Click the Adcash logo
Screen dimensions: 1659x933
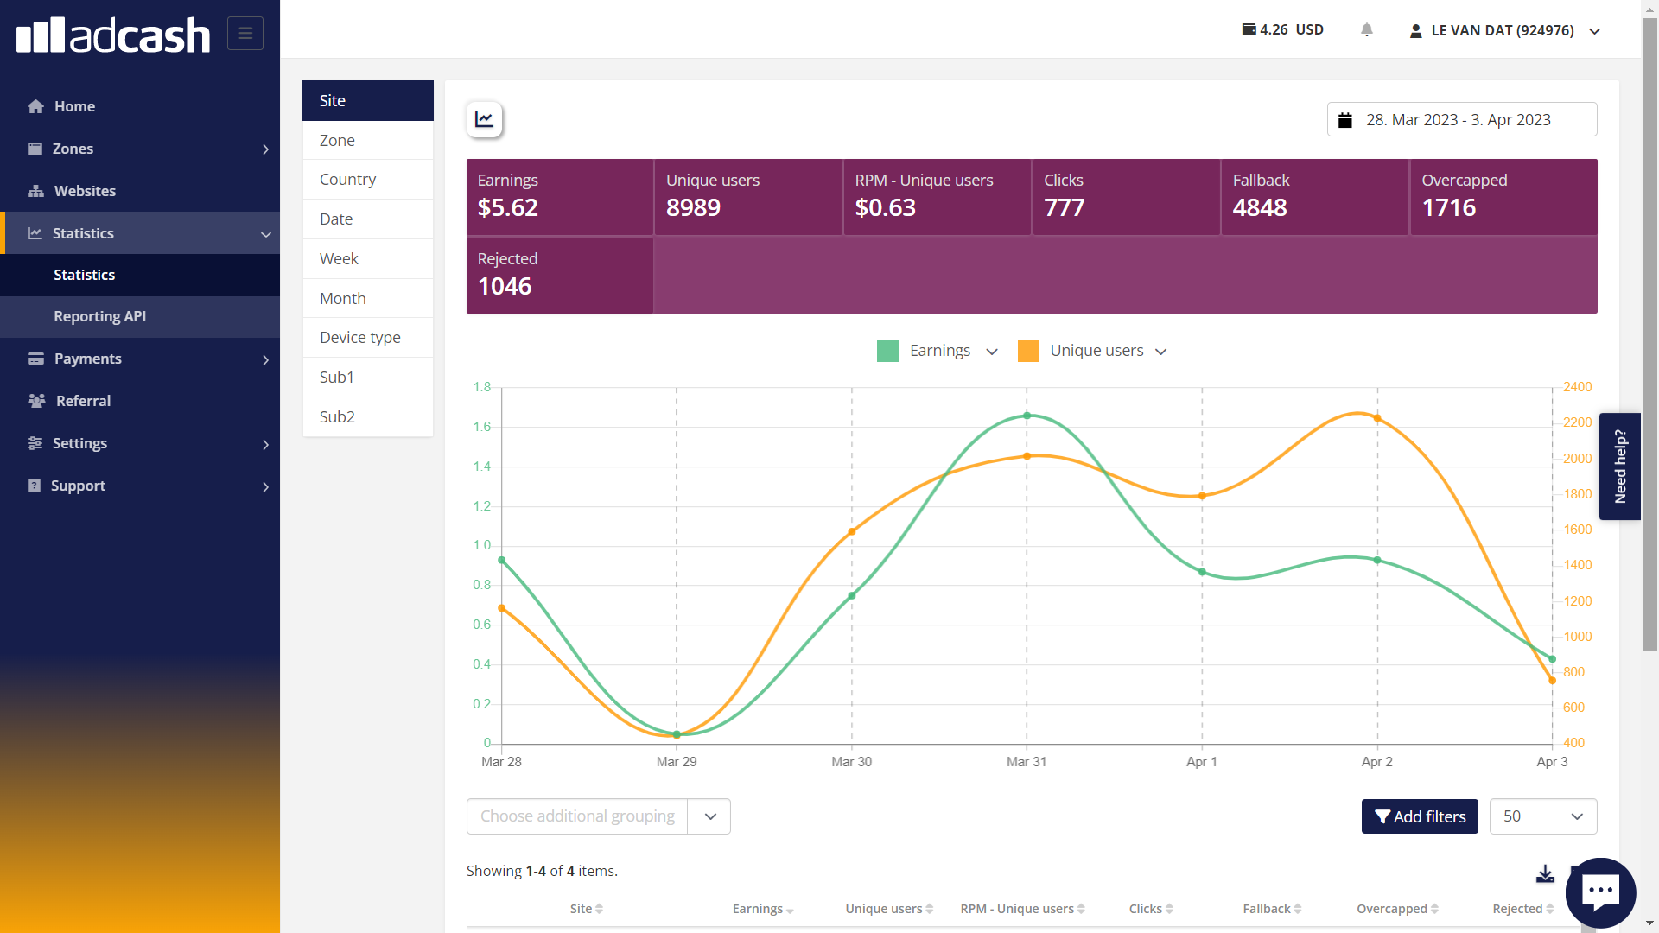pos(113,35)
